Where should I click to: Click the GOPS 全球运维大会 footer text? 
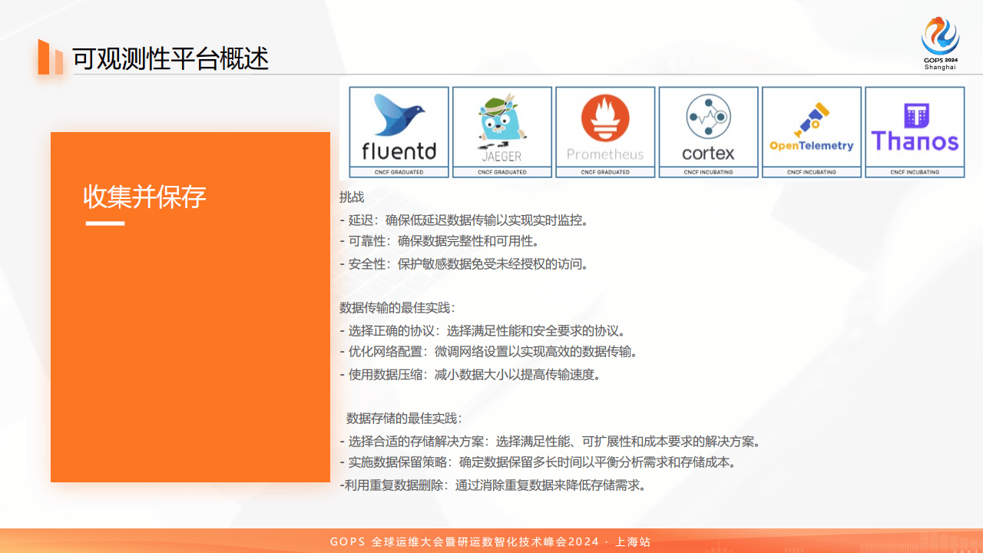point(490,541)
